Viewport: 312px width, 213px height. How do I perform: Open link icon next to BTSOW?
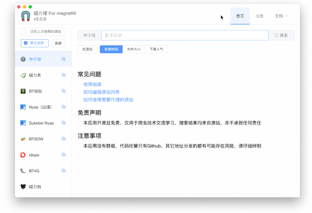(x=63, y=139)
